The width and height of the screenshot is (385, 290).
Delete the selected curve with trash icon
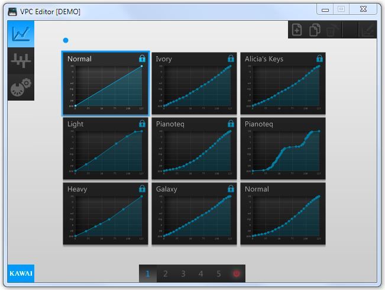click(332, 30)
